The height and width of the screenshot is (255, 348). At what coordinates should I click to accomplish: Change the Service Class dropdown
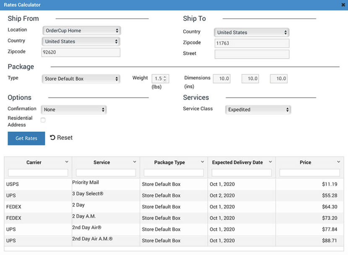point(258,110)
